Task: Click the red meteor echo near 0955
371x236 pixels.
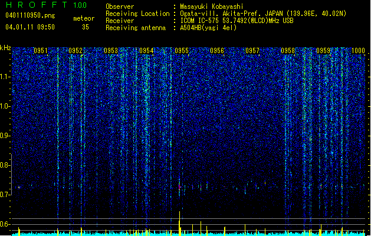Action: point(179,187)
